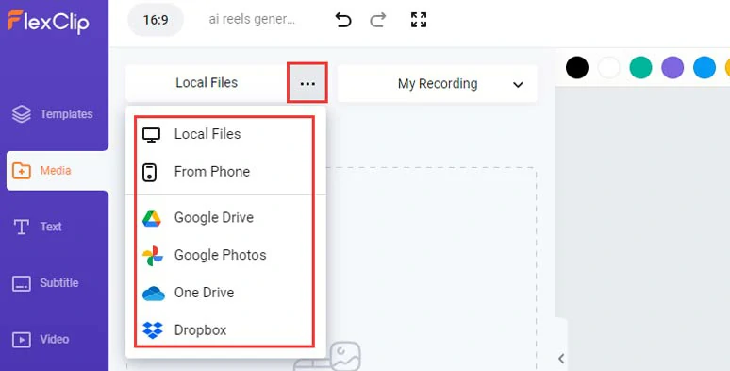Enter fullscreen preview mode
This screenshot has width=730, height=371.
pyautogui.click(x=419, y=20)
